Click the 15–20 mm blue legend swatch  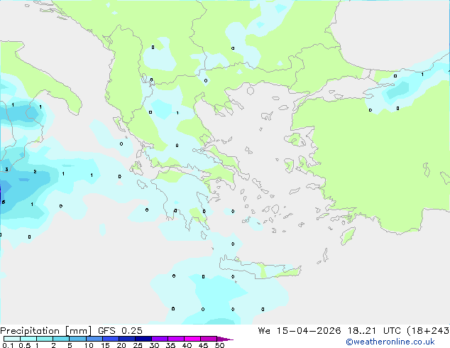(110, 339)
